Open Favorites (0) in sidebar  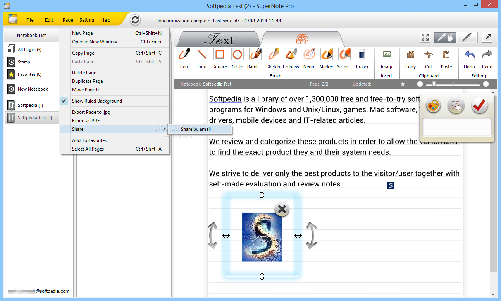pyautogui.click(x=32, y=74)
